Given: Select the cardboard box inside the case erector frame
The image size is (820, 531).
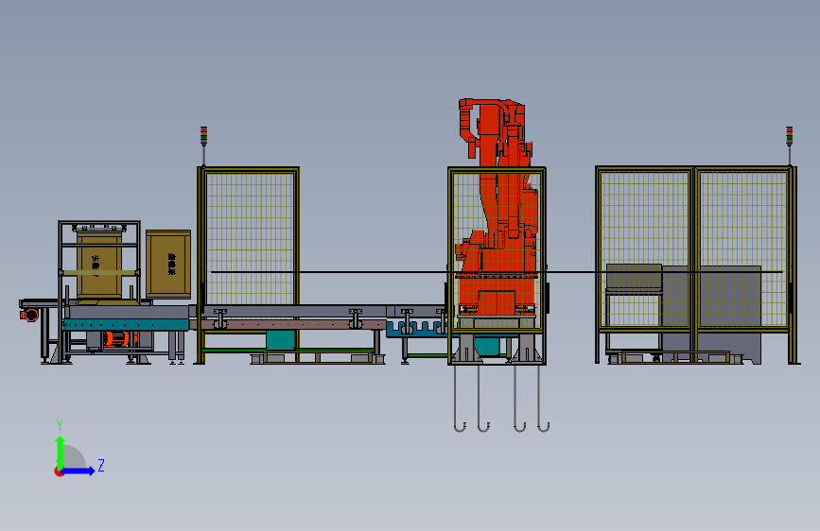Looking at the screenshot, I should (x=99, y=265).
